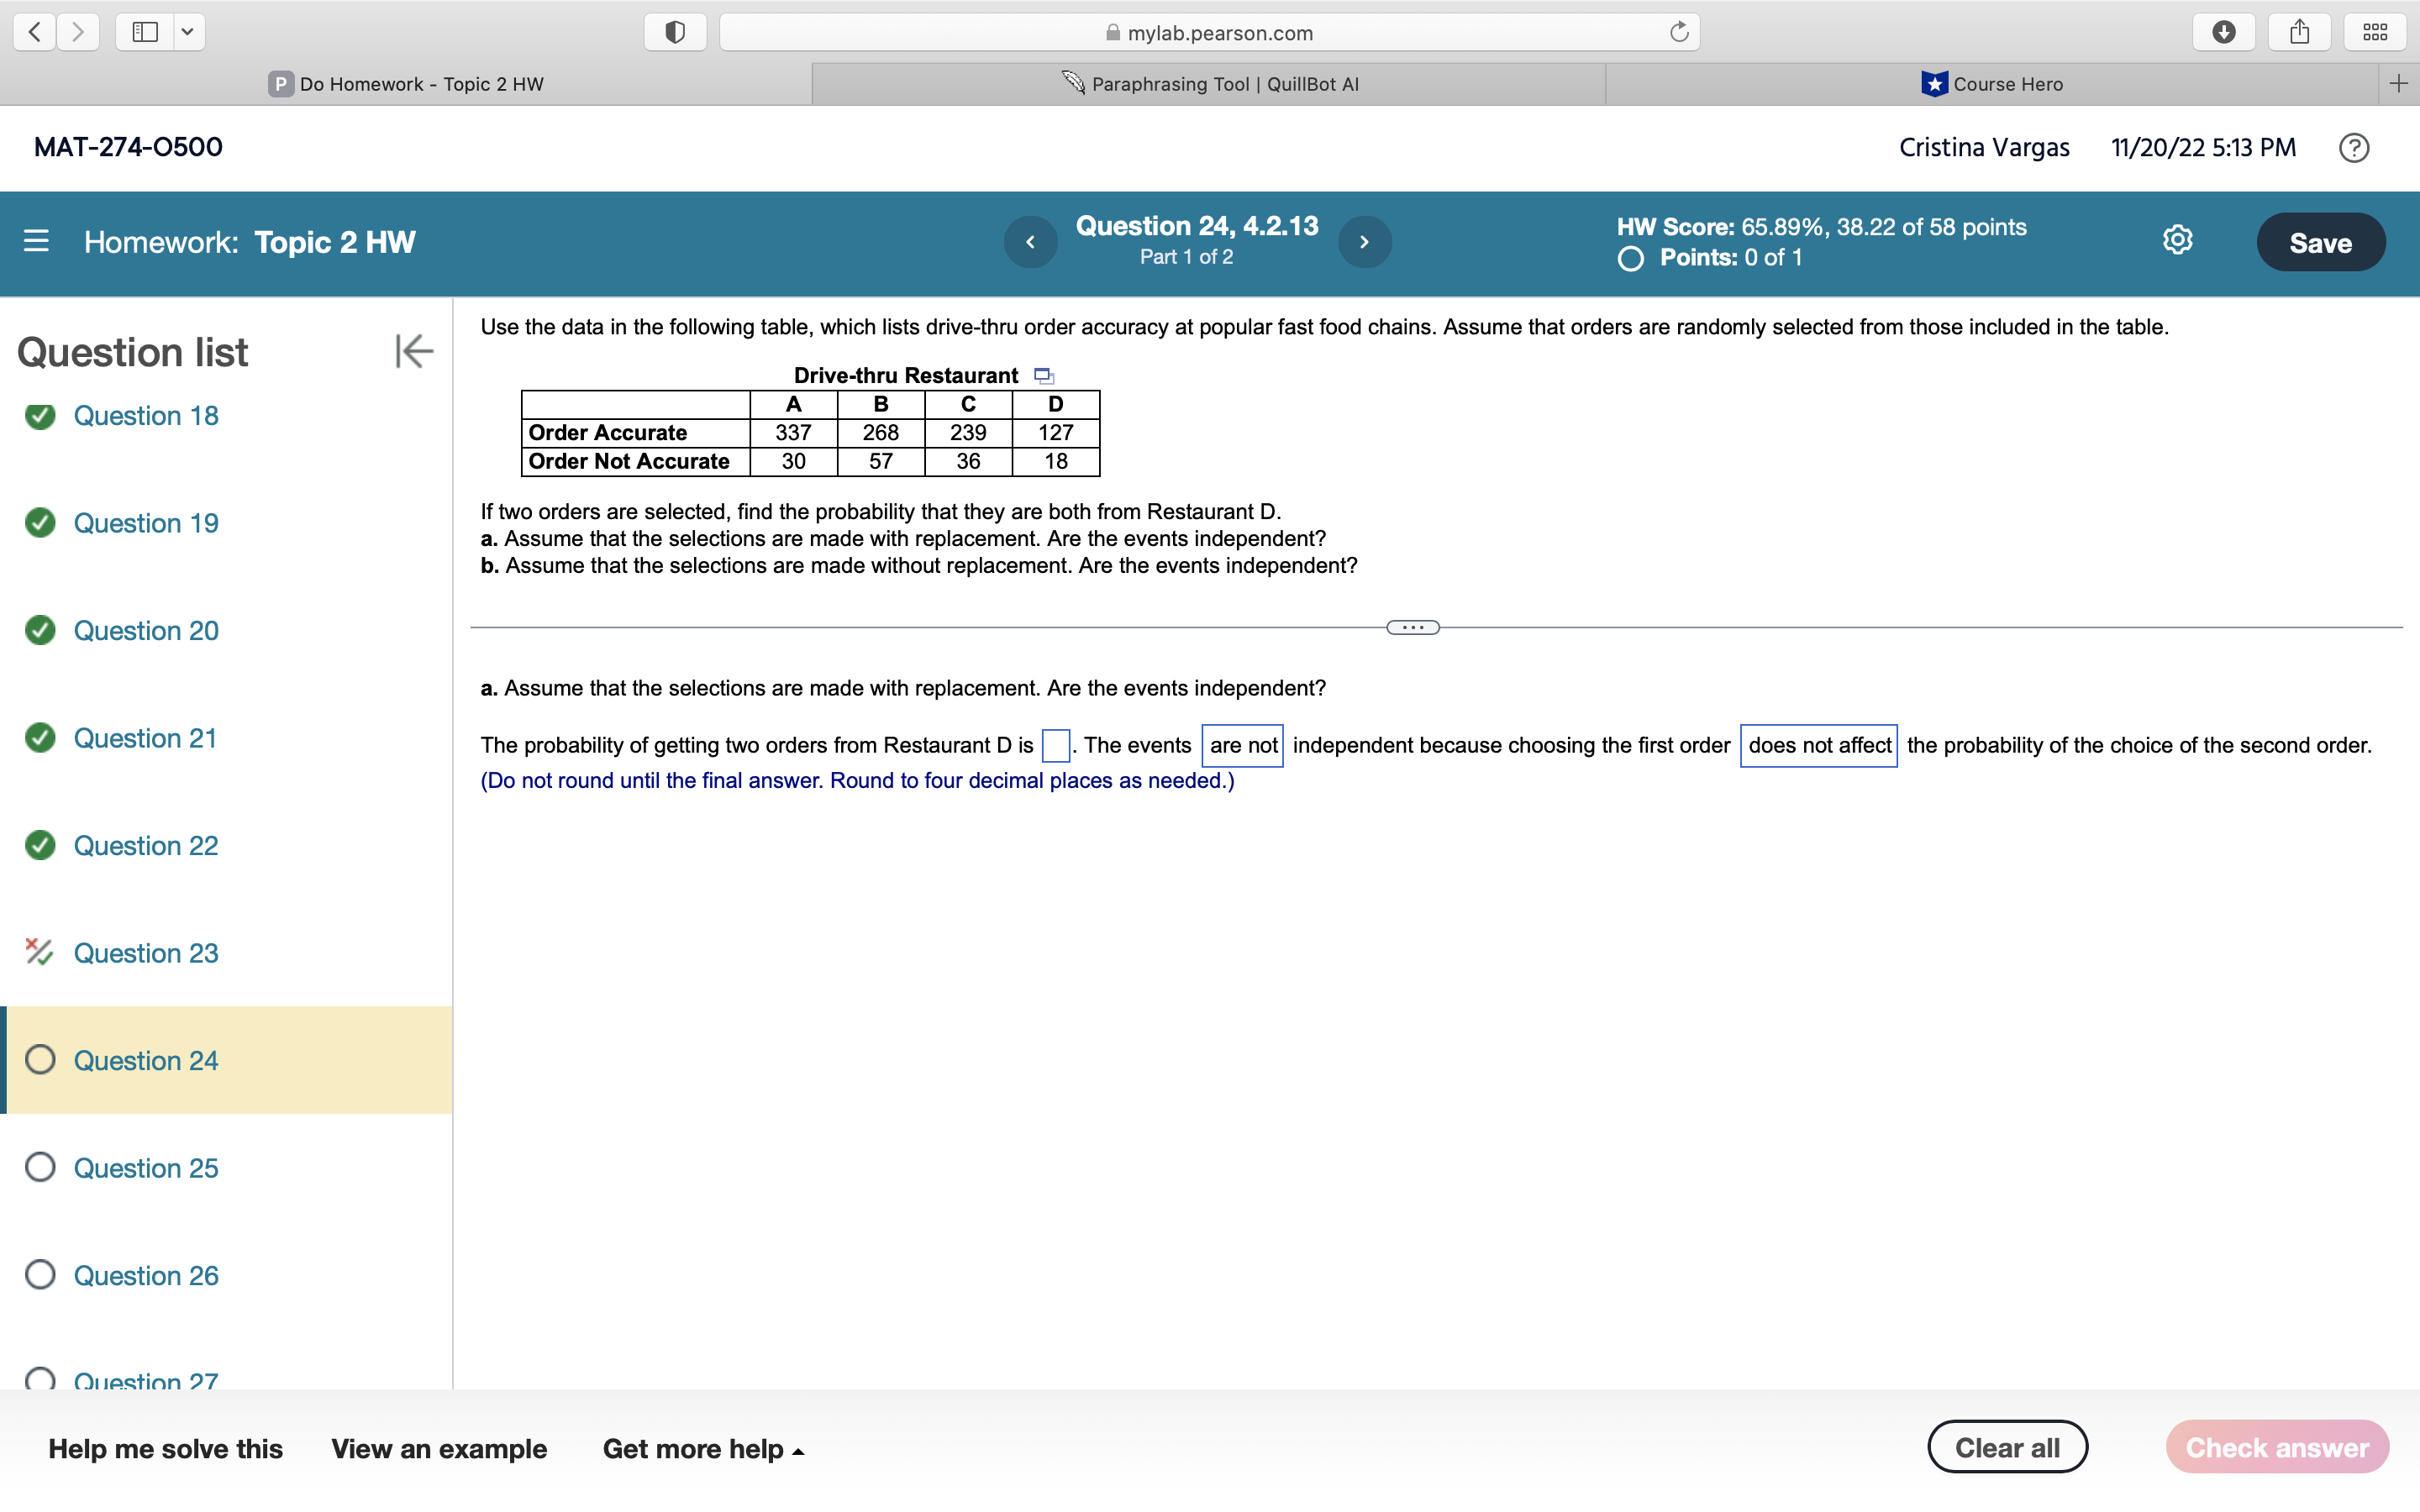Select the Question 25 radio circle
This screenshot has width=2420, height=1512.
coord(40,1167)
